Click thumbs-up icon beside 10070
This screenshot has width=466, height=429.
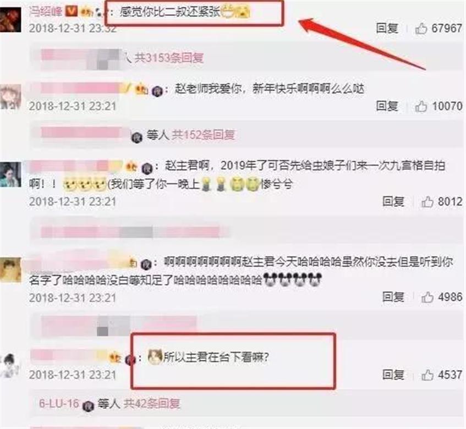pos(421,106)
